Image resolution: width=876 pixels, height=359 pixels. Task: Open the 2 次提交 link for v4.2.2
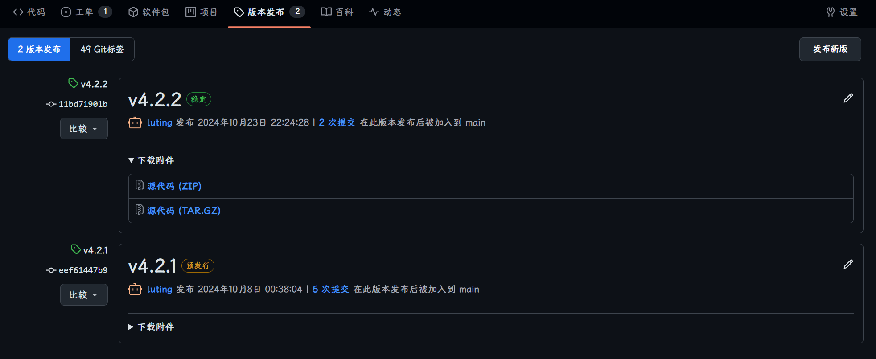337,123
